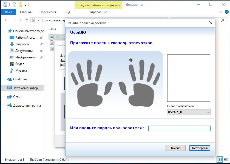Expand the breadcrumb chevron before Этот компьютер

tap(38, 20)
